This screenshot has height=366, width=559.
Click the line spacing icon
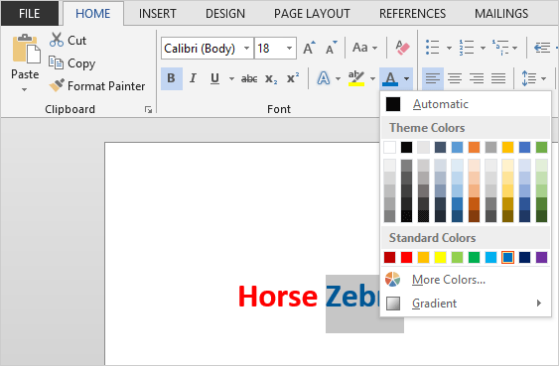(529, 78)
